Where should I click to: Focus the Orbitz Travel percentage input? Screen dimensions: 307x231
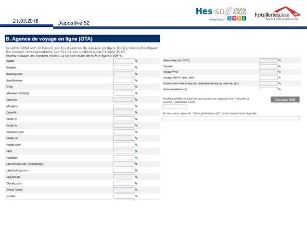click(x=124, y=190)
